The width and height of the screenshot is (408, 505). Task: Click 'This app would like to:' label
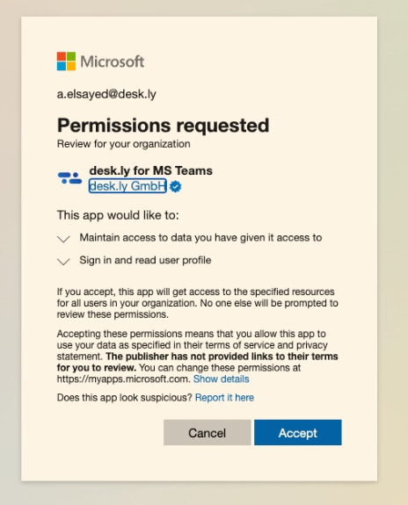pos(118,215)
